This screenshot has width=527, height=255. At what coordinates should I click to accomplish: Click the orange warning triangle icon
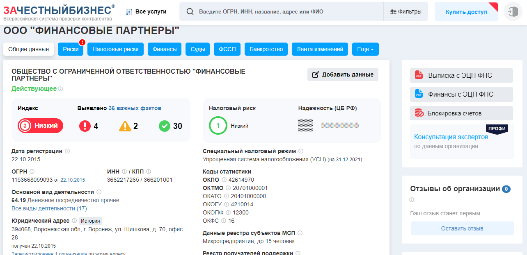coord(125,126)
